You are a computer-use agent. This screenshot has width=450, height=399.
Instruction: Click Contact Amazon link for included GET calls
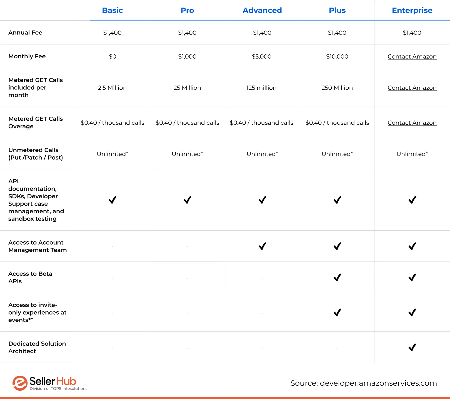click(412, 88)
